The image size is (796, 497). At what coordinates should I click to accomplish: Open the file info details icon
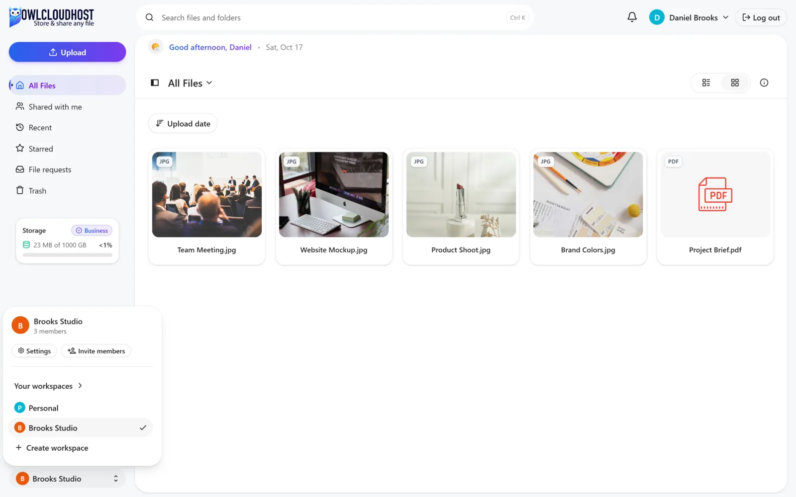tap(764, 83)
